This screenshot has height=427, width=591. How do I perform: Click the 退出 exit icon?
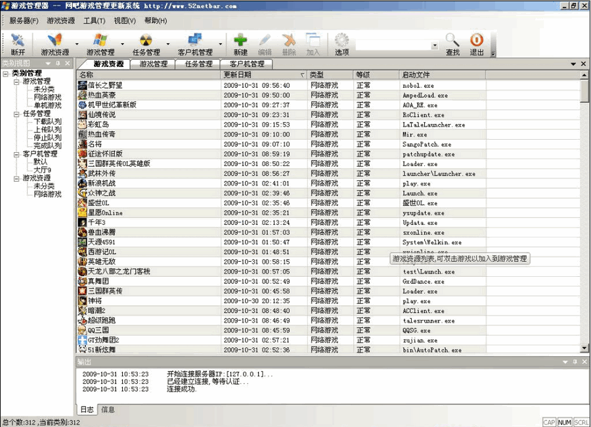tap(477, 43)
